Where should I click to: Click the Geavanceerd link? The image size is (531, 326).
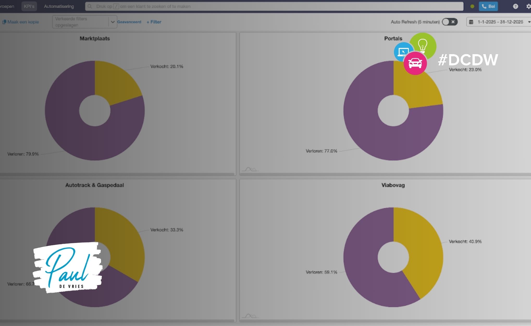(129, 22)
